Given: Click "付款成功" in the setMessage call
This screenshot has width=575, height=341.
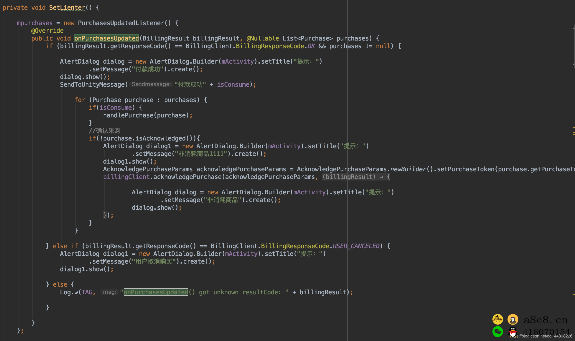Looking at the screenshot, I should pyautogui.click(x=150, y=69).
